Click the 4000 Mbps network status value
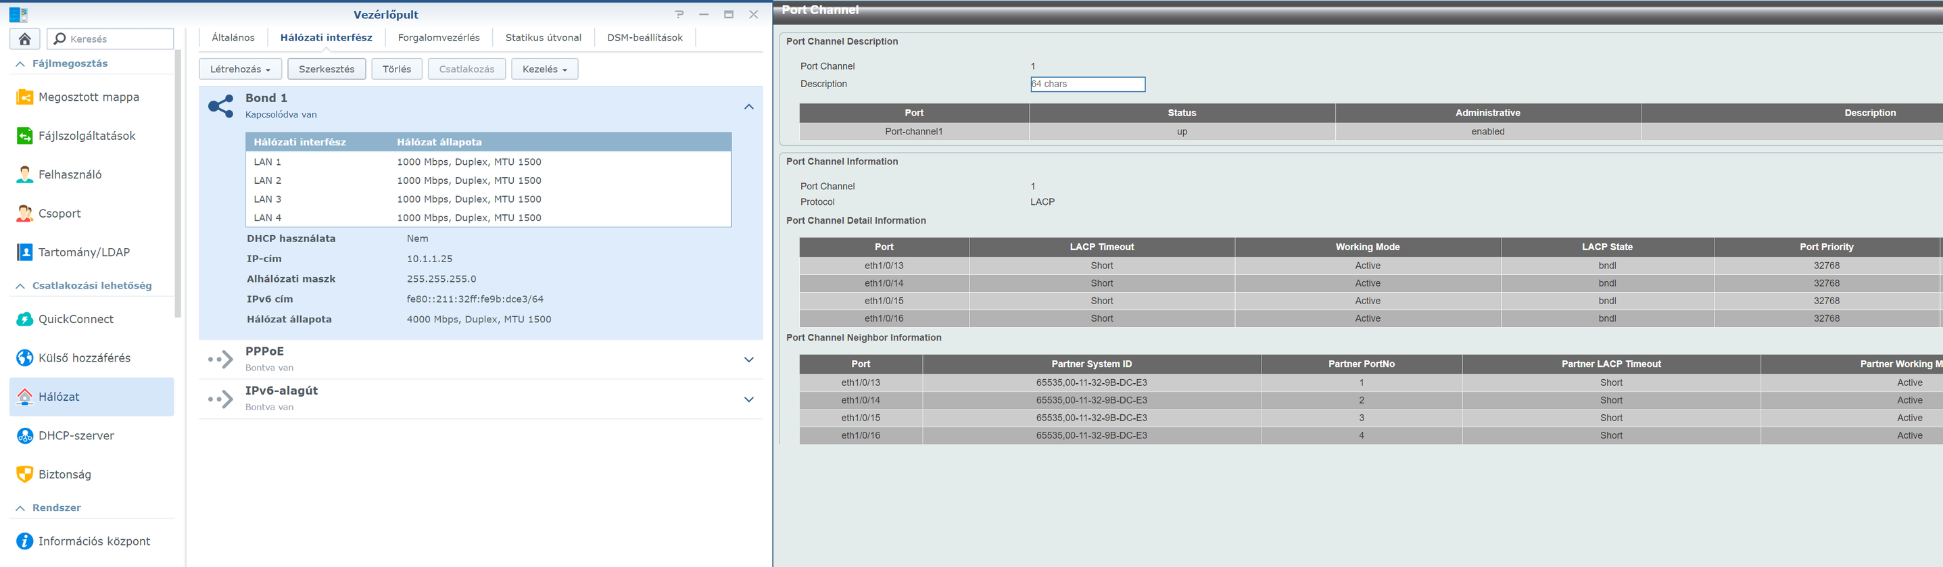1943x567 pixels. point(479,320)
